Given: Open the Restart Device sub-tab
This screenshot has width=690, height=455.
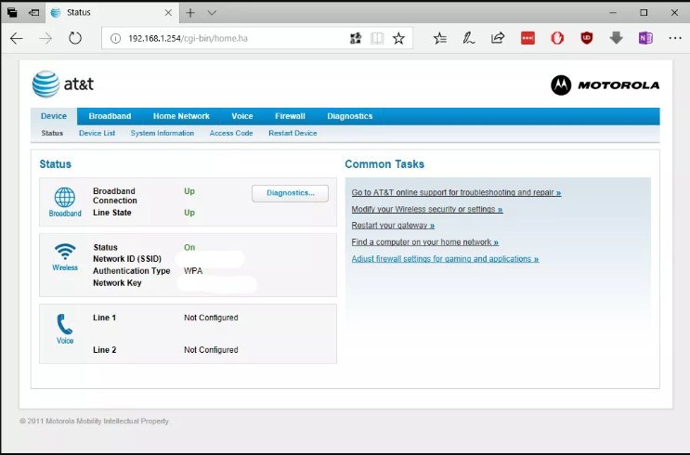Looking at the screenshot, I should (x=293, y=133).
